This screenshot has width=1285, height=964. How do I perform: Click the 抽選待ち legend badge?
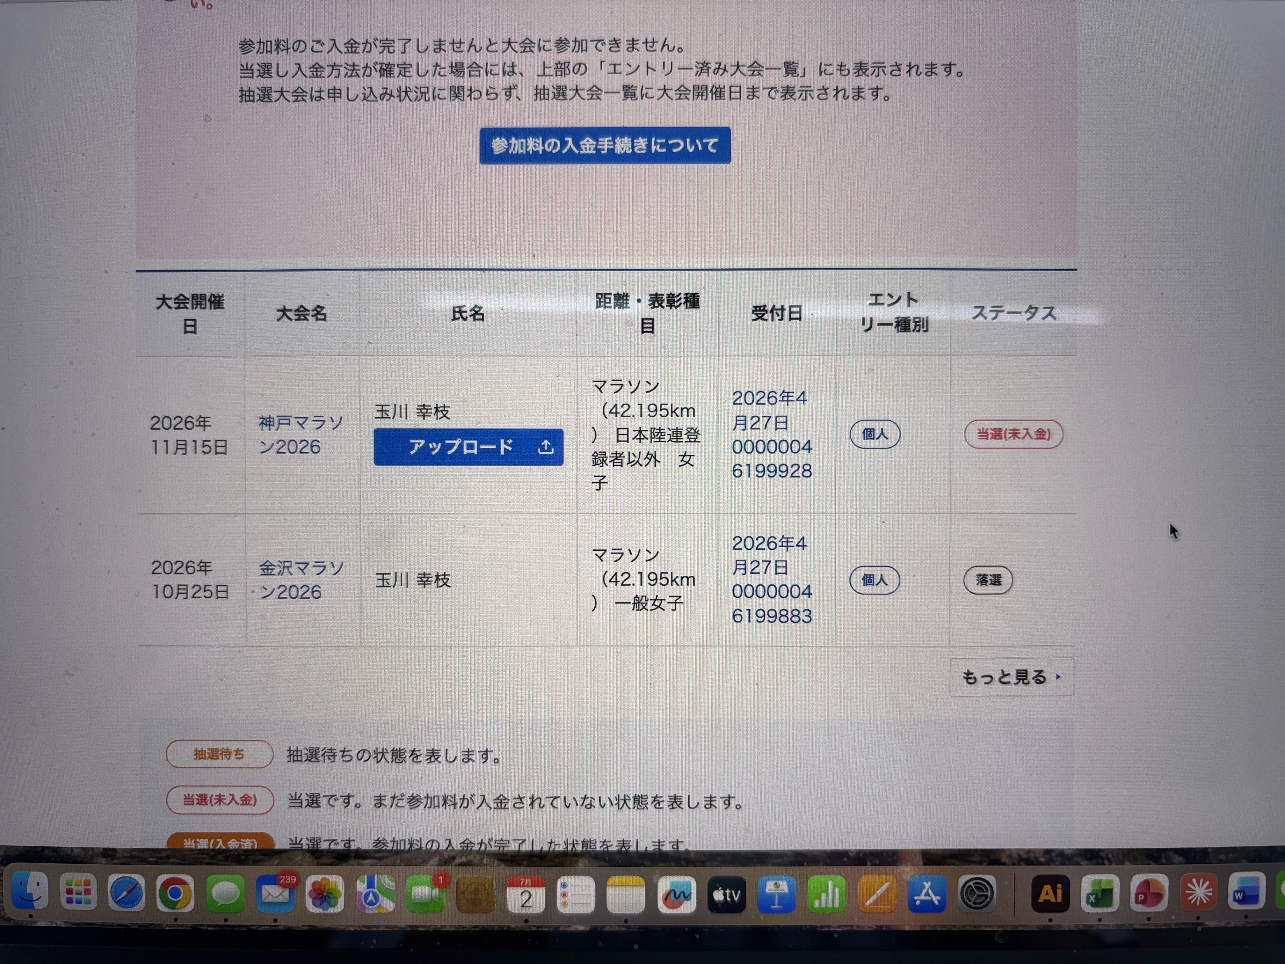click(x=220, y=754)
